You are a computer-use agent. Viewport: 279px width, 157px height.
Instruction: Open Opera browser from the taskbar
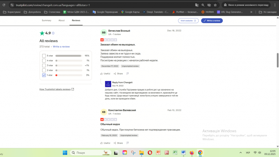pos(150,153)
